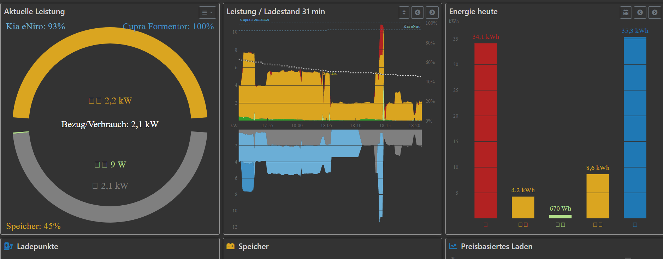
Task: Go back in Leistung / Ladestand graph
Action: coord(418,13)
